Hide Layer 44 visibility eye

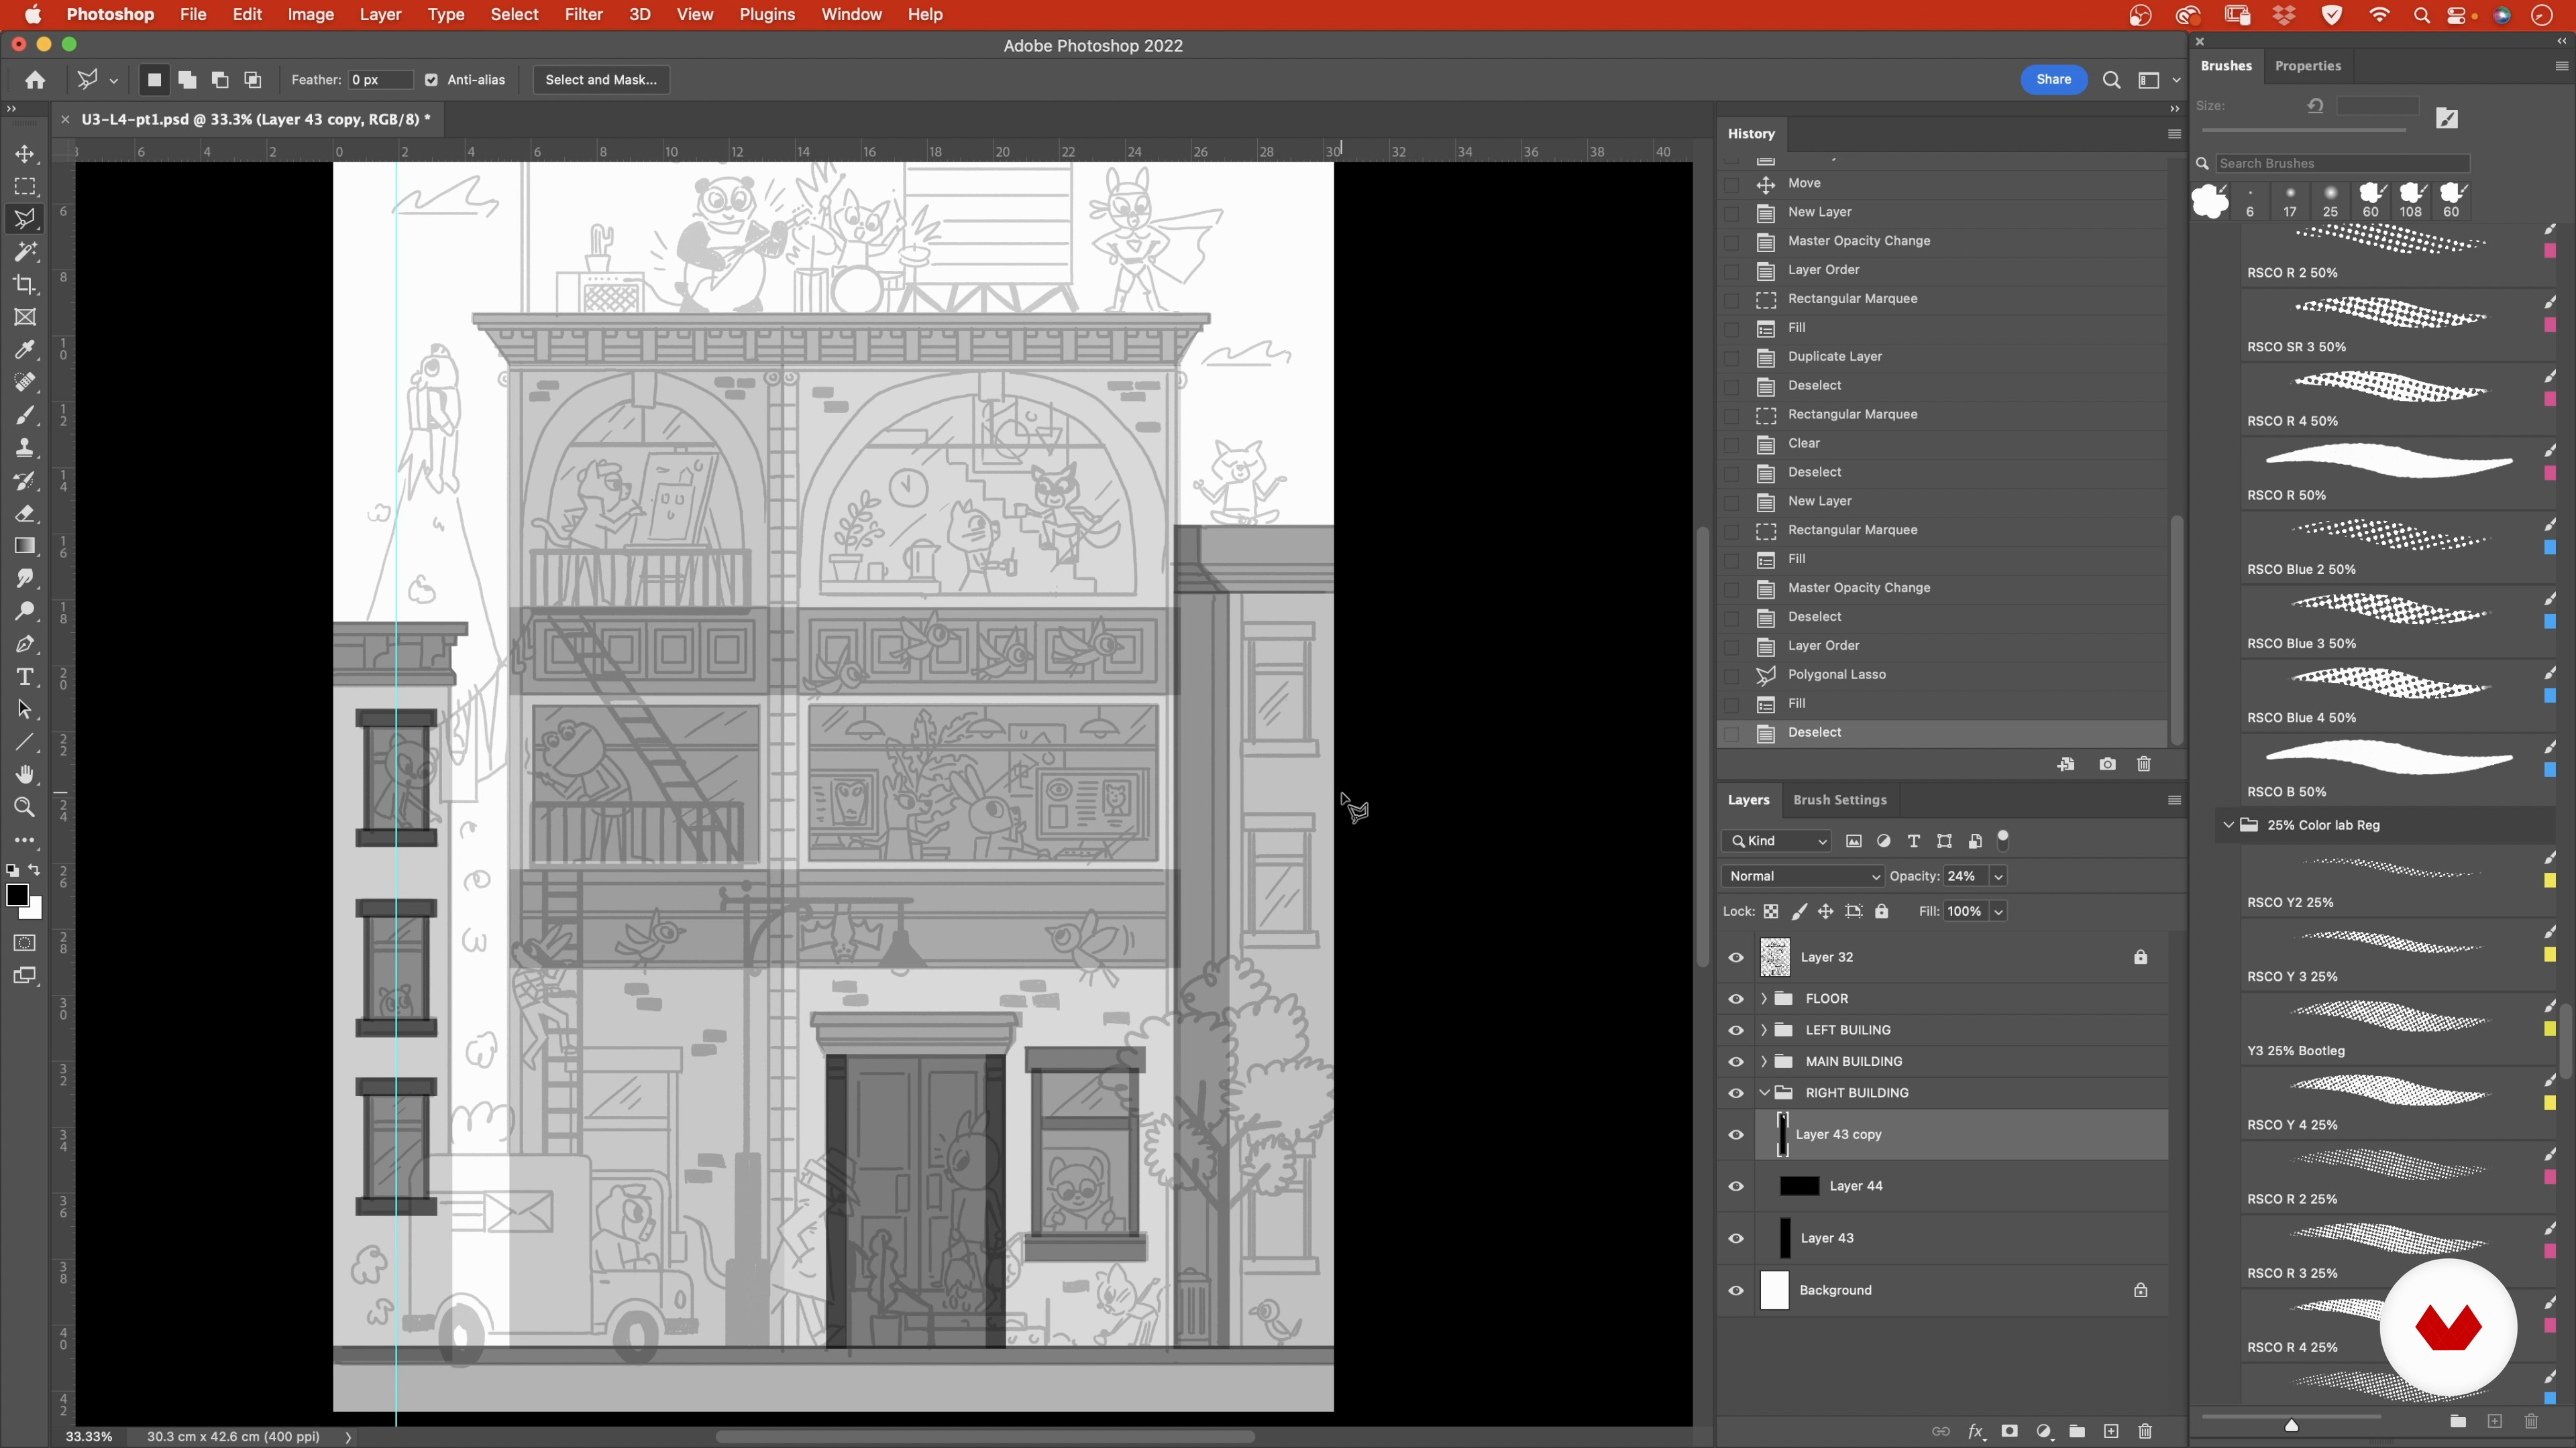coord(1736,1186)
